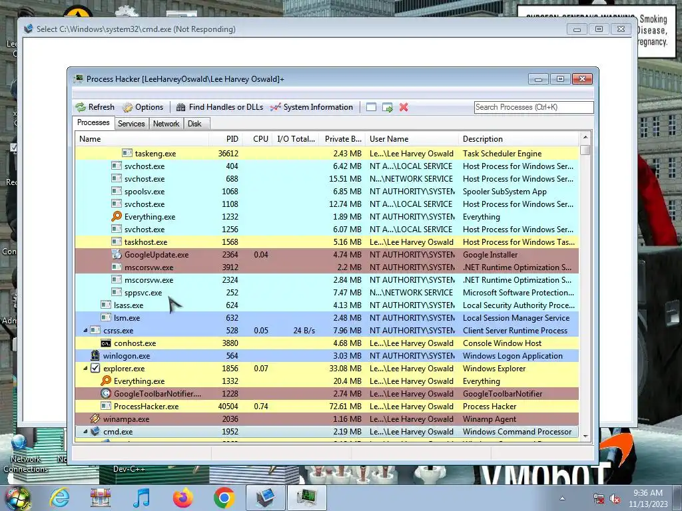Screen dimensions: 682x511
Task: Sort by the Name column header
Action: pos(142,139)
